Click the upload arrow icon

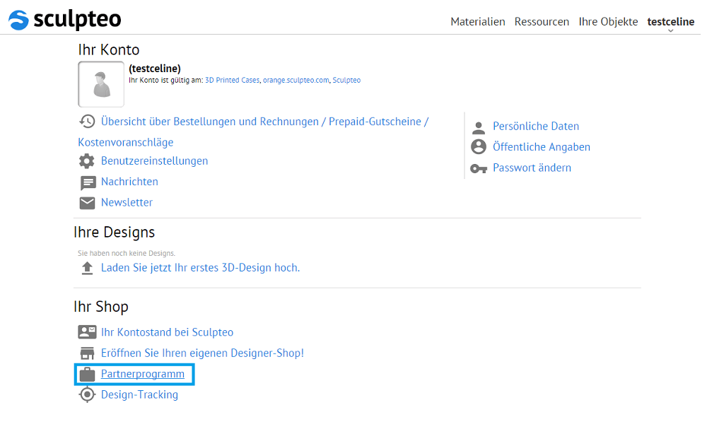coord(87,269)
